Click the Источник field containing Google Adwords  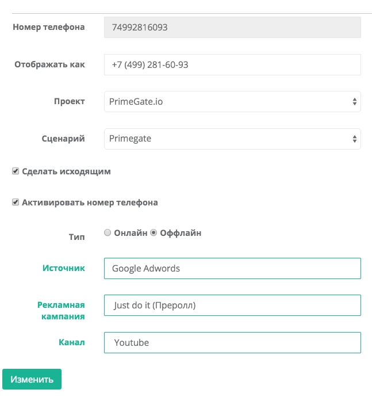232,269
